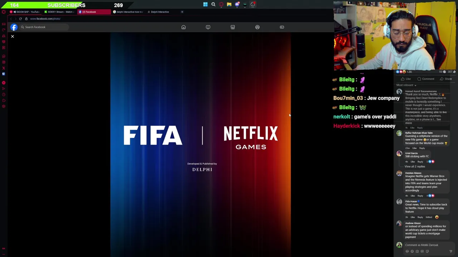The height and width of the screenshot is (257, 458).
Task: Switch to the delphi interactive Google search tab
Action: pyautogui.click(x=128, y=12)
